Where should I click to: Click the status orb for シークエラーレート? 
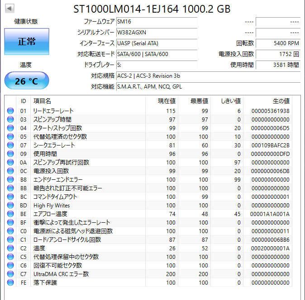click(10, 145)
